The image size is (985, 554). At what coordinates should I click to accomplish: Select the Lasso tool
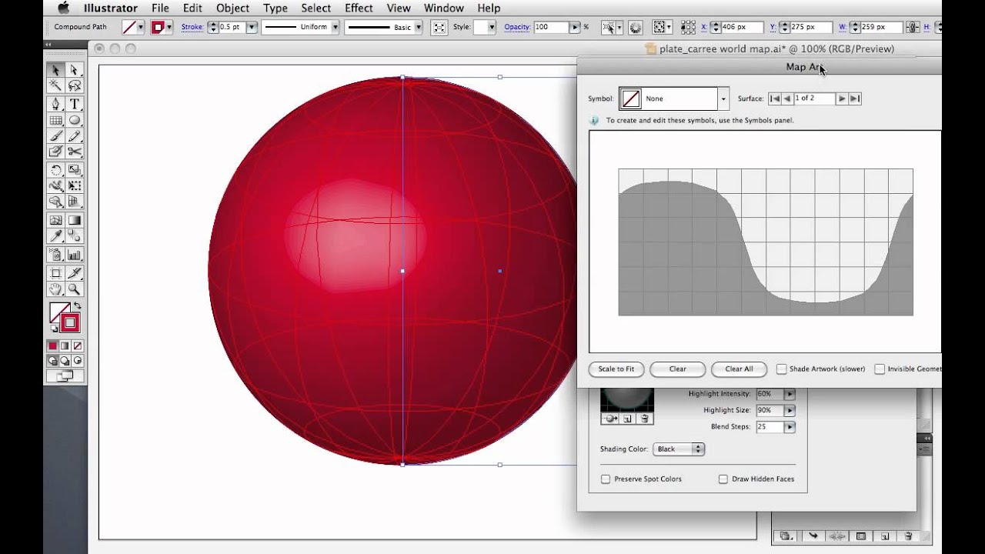[x=74, y=85]
